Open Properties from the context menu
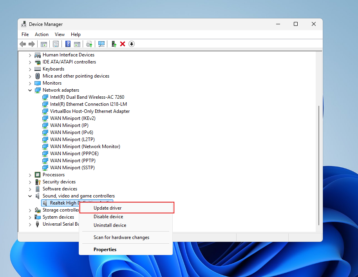This screenshot has width=358, height=277. [105, 250]
